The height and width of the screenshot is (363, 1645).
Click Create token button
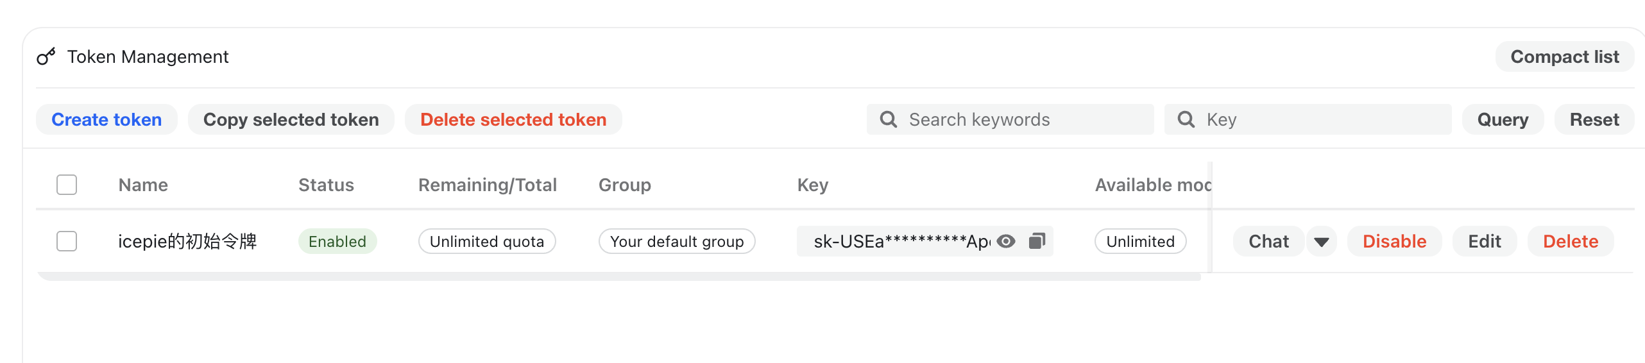[107, 119]
